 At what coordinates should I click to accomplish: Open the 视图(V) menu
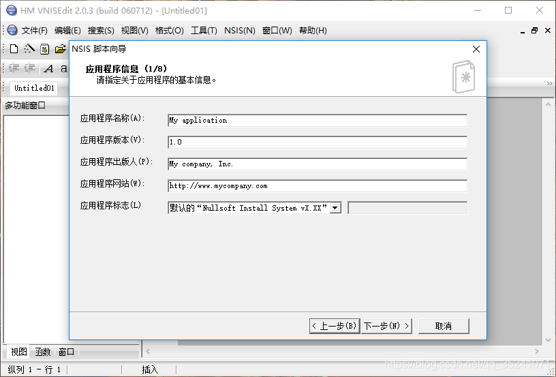[134, 31]
